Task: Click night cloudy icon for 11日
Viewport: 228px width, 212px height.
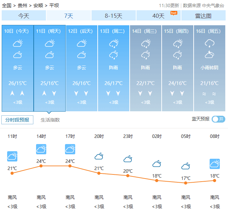Action: [50, 55]
